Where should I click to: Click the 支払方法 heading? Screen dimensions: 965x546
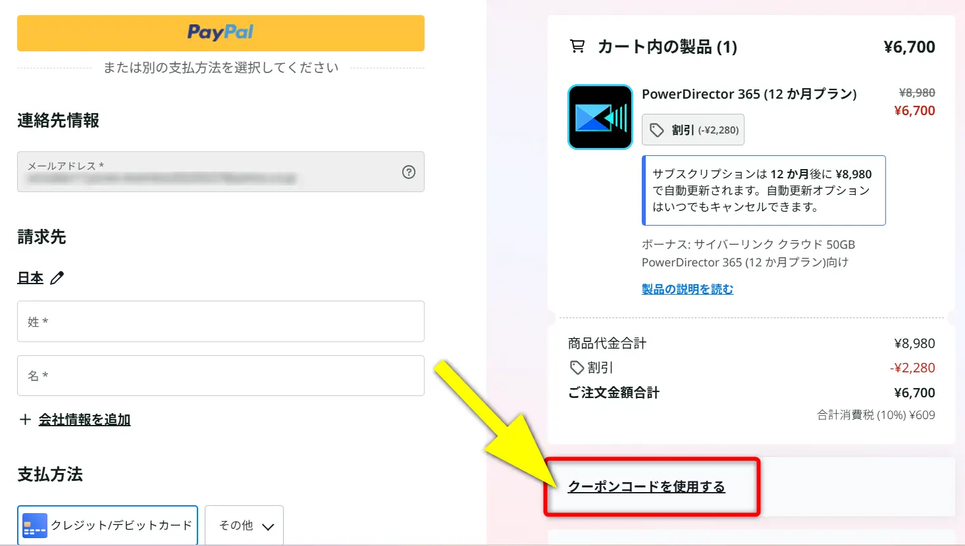(50, 474)
